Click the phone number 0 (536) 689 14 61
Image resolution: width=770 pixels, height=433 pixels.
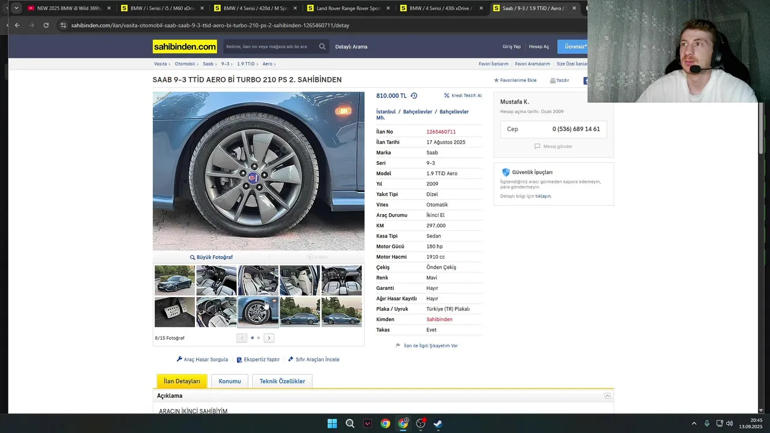pyautogui.click(x=576, y=129)
